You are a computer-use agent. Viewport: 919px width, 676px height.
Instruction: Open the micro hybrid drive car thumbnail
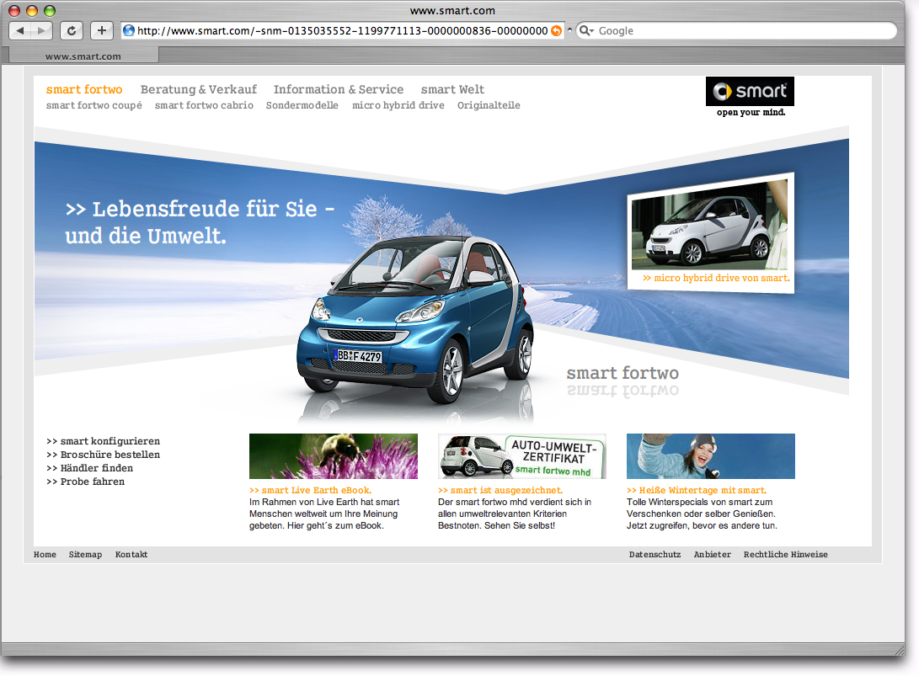click(709, 225)
